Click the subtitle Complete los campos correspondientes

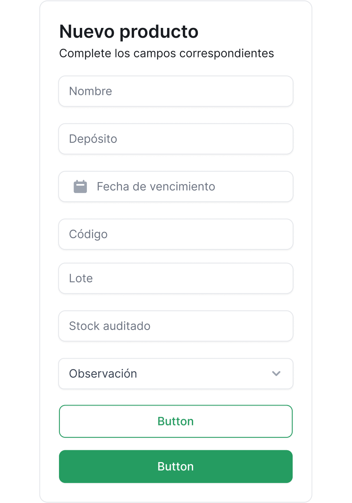(166, 53)
